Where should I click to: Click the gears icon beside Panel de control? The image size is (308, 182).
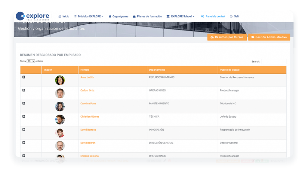203,16
